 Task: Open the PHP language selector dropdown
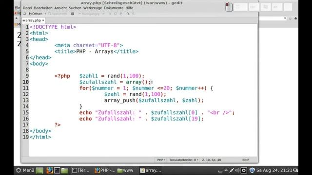(x=161, y=160)
